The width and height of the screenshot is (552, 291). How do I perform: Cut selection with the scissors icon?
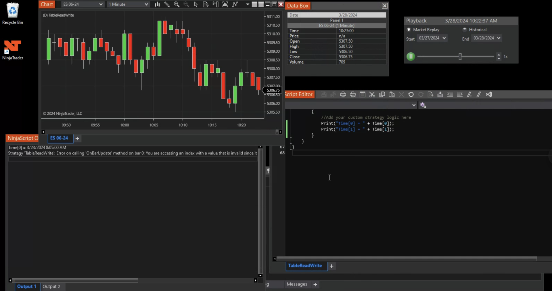click(x=372, y=95)
